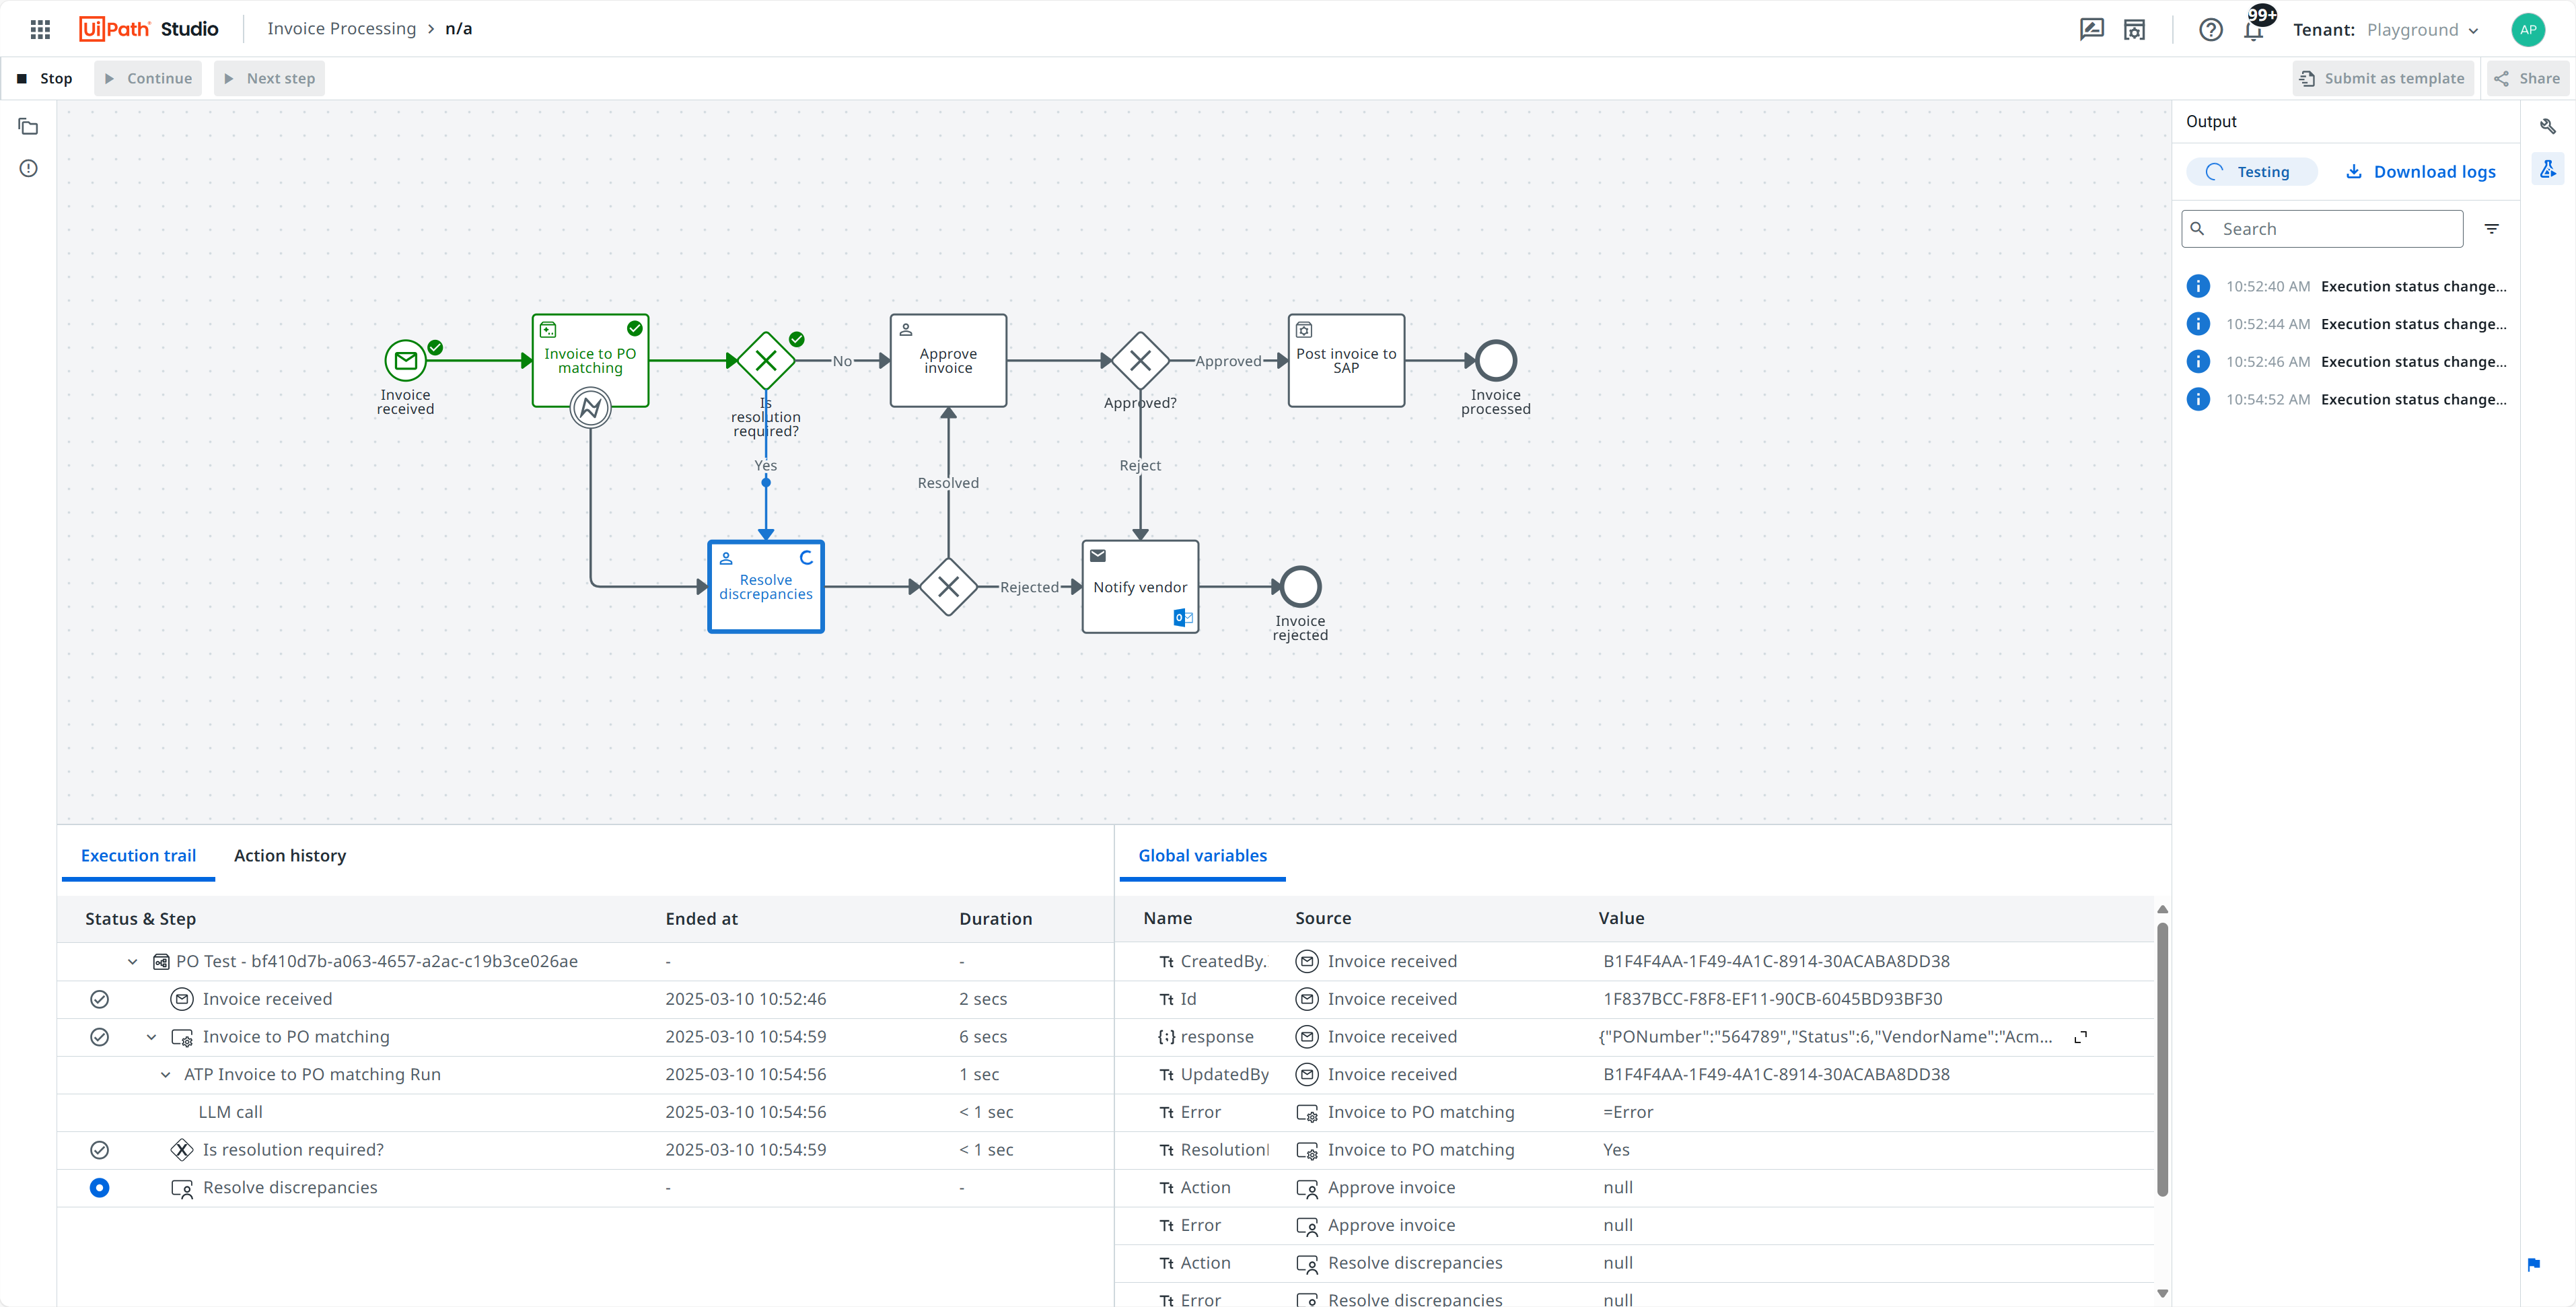
Task: Switch to the Action history tab
Action: (x=290, y=855)
